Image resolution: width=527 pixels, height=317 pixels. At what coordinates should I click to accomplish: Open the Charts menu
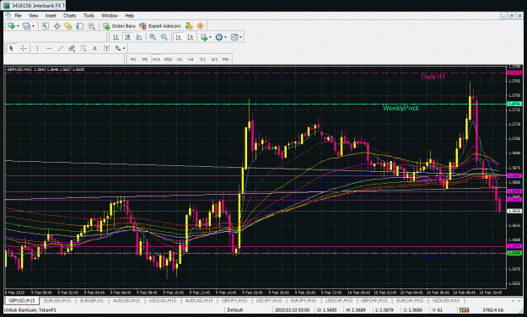point(70,15)
